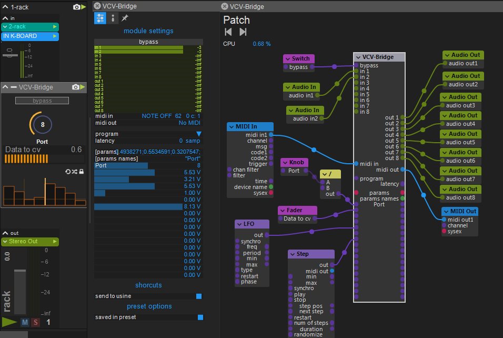
Task: Select the Audio Out module feeding audio out1
Action: coord(463,55)
